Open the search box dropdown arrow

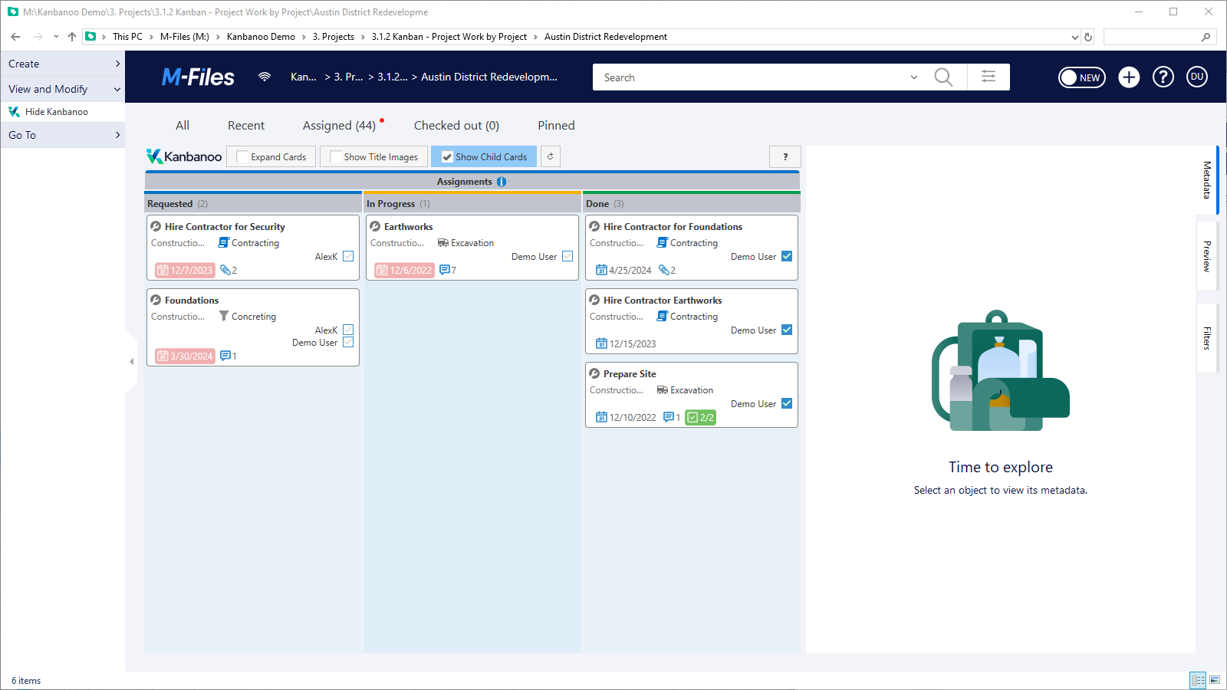[x=914, y=77]
